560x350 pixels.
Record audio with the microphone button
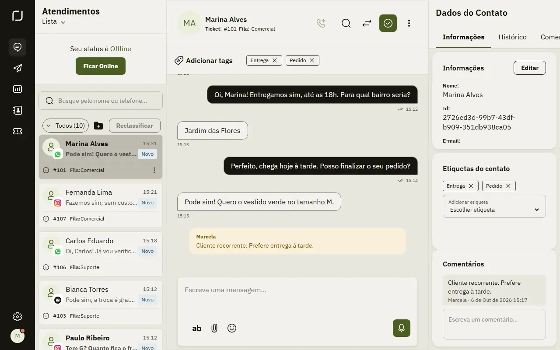[x=402, y=328]
